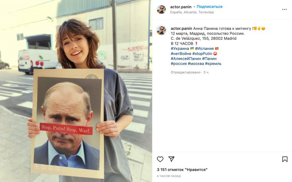
Task: Open avatar next to the caption
Action: (x=161, y=30)
